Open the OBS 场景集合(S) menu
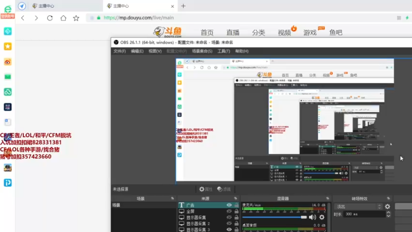This screenshot has width=412, height=232. click(x=202, y=51)
